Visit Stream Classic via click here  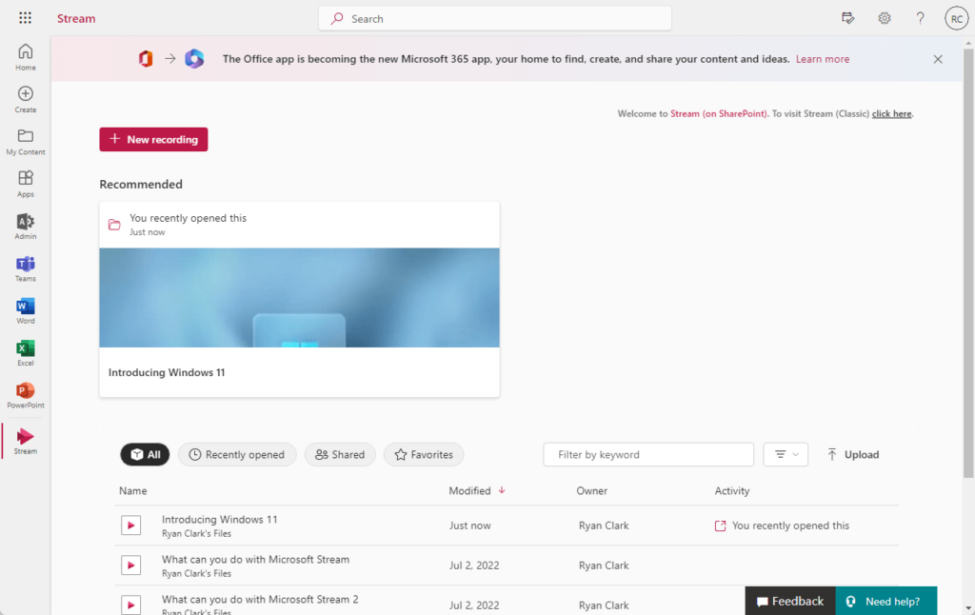[x=891, y=114]
